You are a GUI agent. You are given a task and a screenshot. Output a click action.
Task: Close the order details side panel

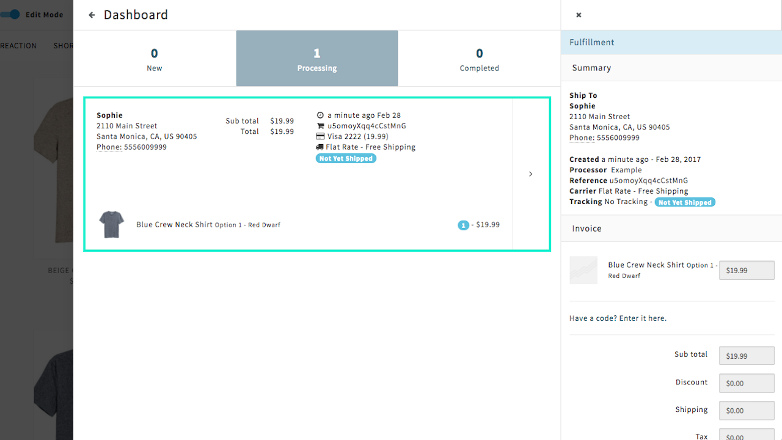[579, 15]
